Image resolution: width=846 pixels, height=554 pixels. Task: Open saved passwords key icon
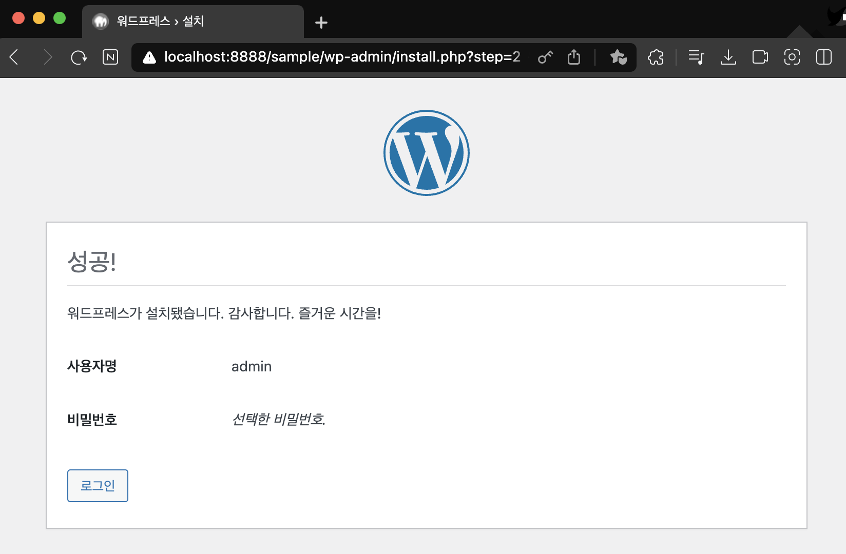(545, 57)
